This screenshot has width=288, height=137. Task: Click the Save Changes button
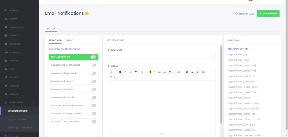(x=268, y=14)
